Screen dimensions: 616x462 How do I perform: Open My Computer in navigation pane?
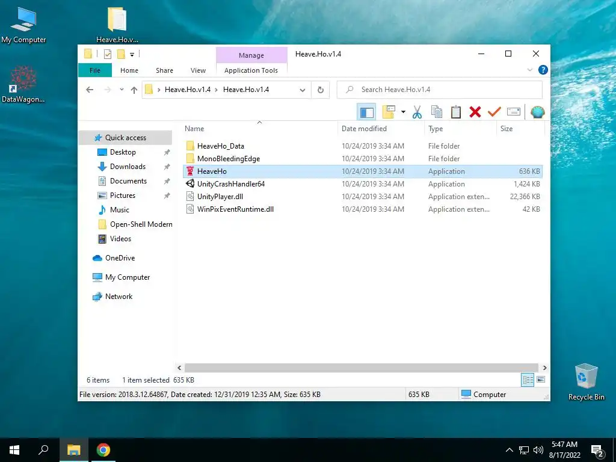(128, 277)
